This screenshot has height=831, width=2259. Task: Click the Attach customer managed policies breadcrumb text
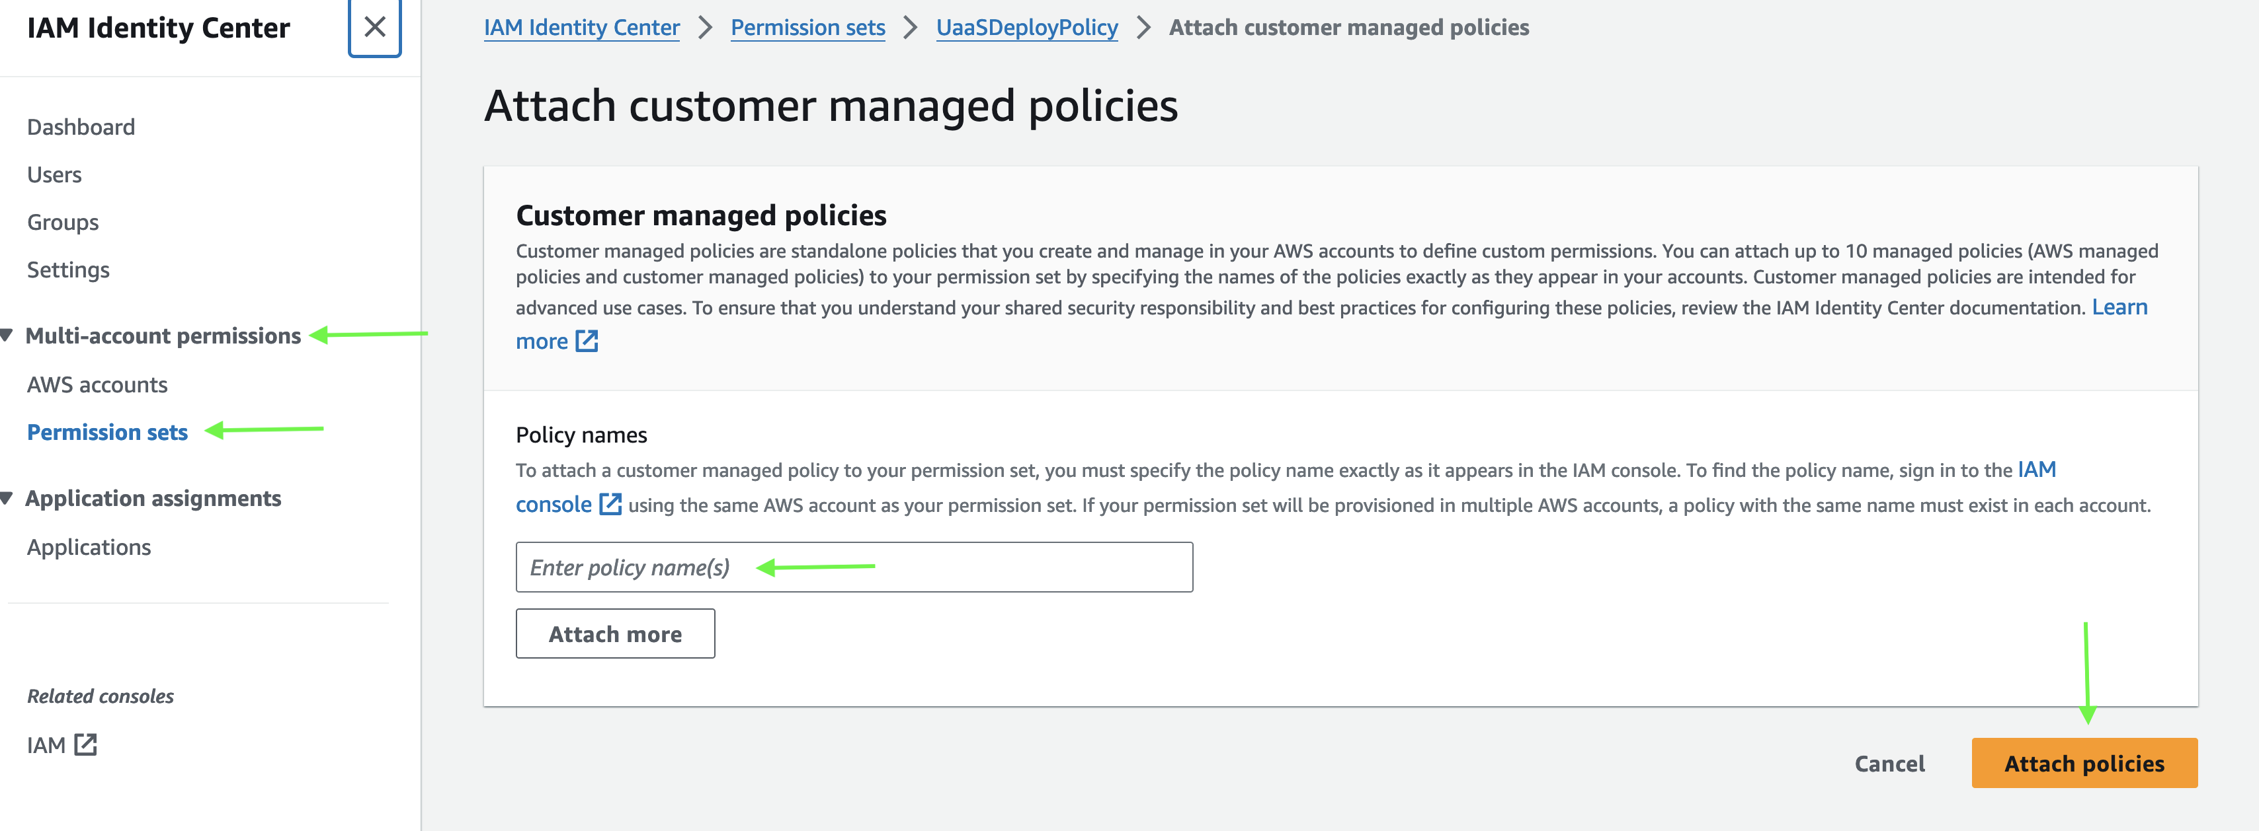(1349, 27)
